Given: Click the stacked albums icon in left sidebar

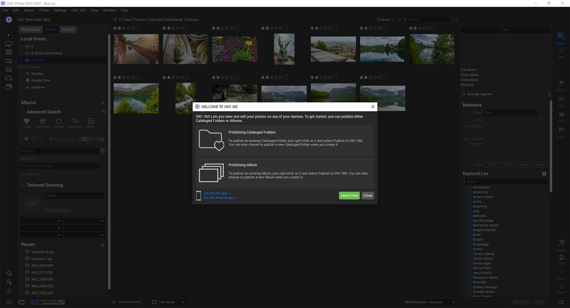Looking at the screenshot, I should pos(9,87).
